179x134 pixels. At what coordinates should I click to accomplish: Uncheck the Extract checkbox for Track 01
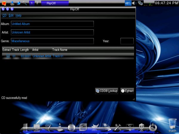tap(8, 56)
